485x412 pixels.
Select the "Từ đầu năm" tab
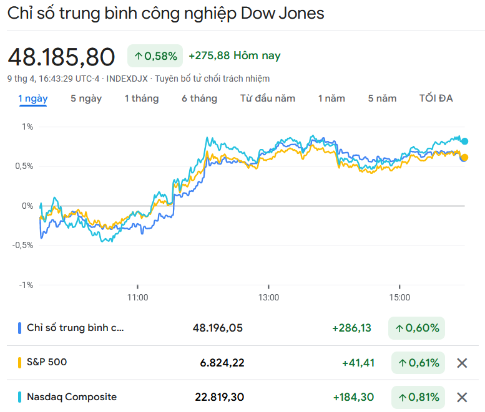[x=268, y=98]
